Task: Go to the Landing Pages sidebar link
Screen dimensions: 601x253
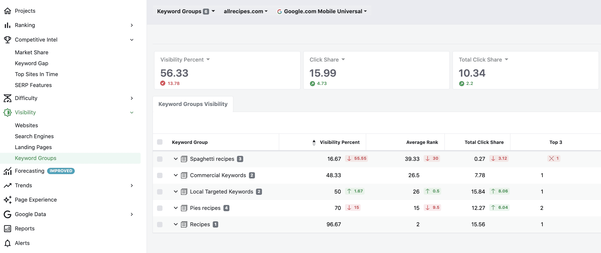Action: (33, 147)
